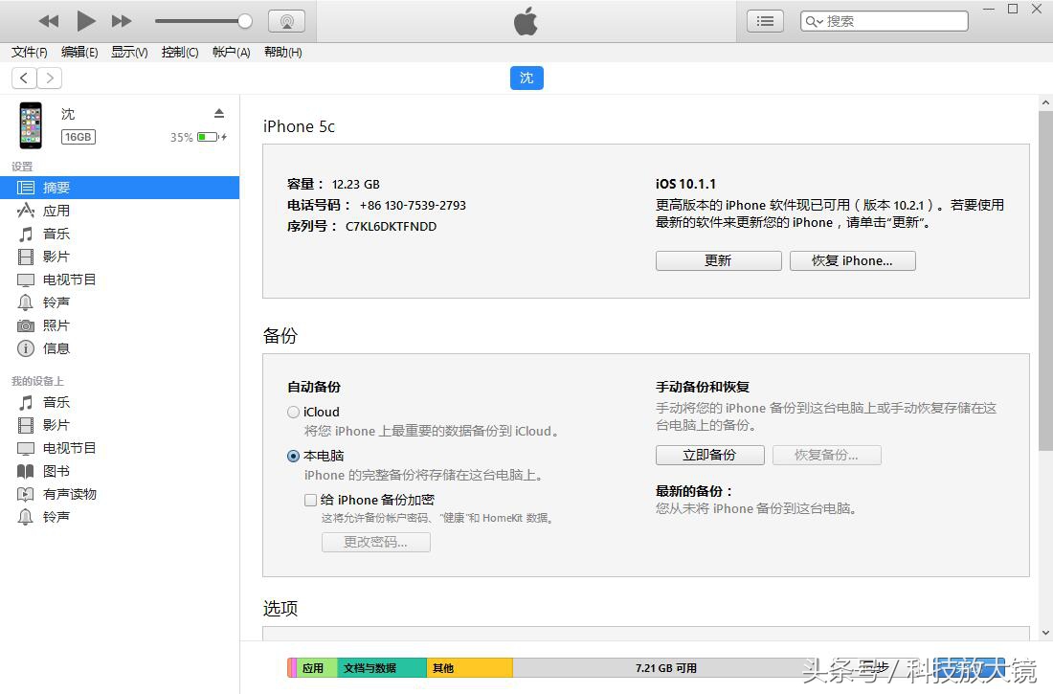Click the eject device icon
Image resolution: width=1053 pixels, height=694 pixels.
(220, 111)
